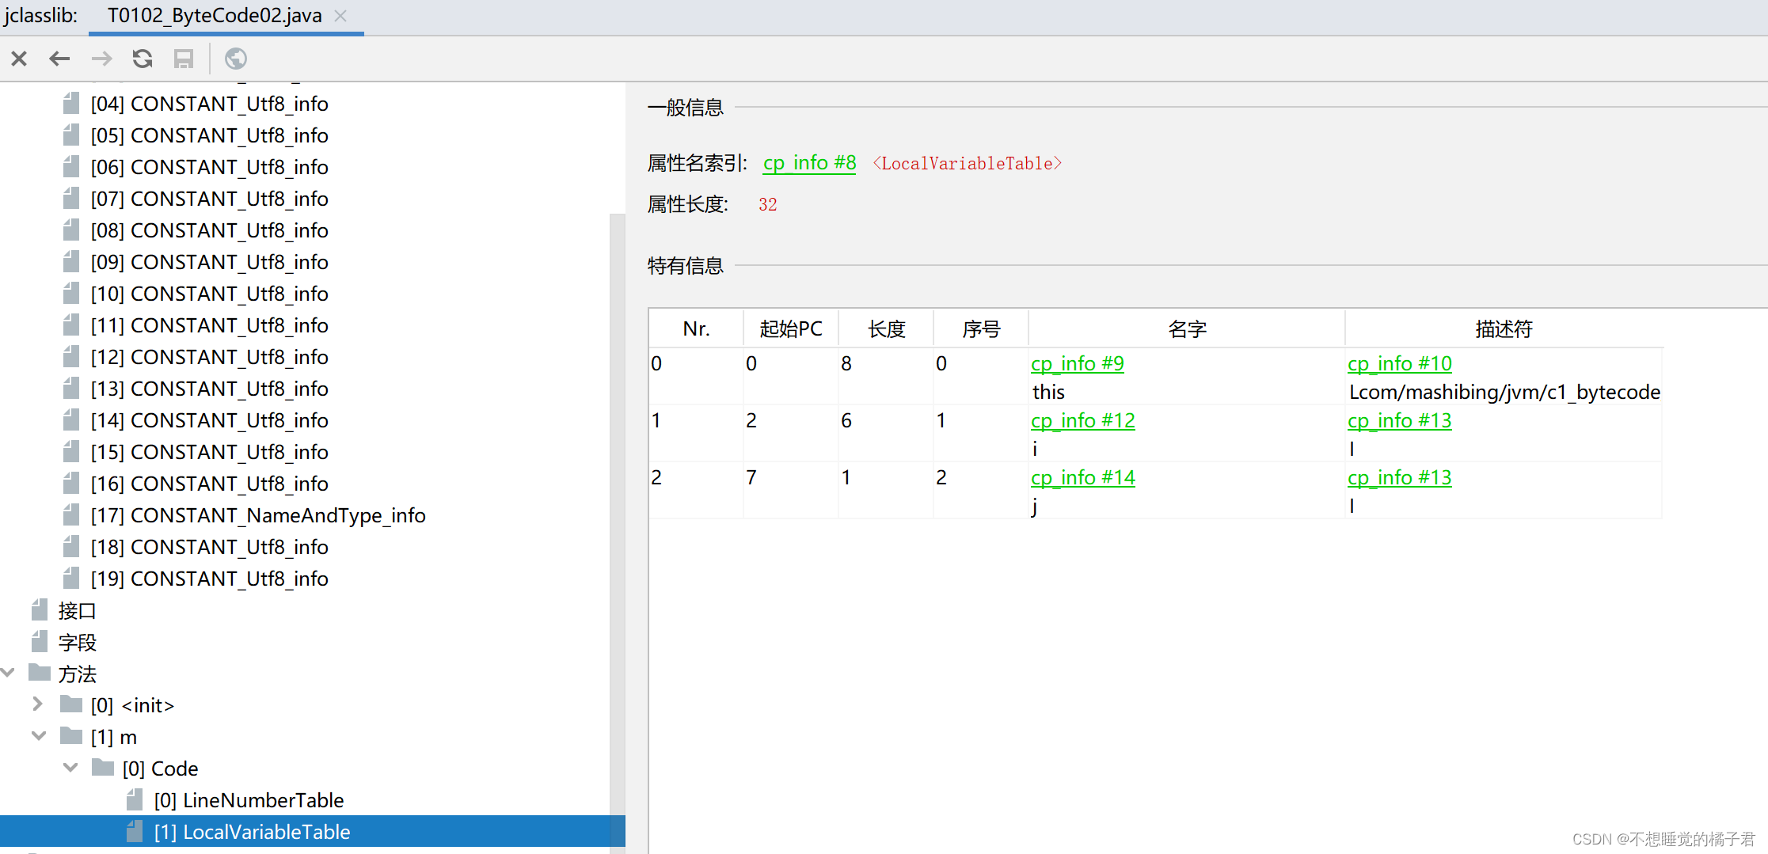Click the file icon next to 字段

pos(40,641)
